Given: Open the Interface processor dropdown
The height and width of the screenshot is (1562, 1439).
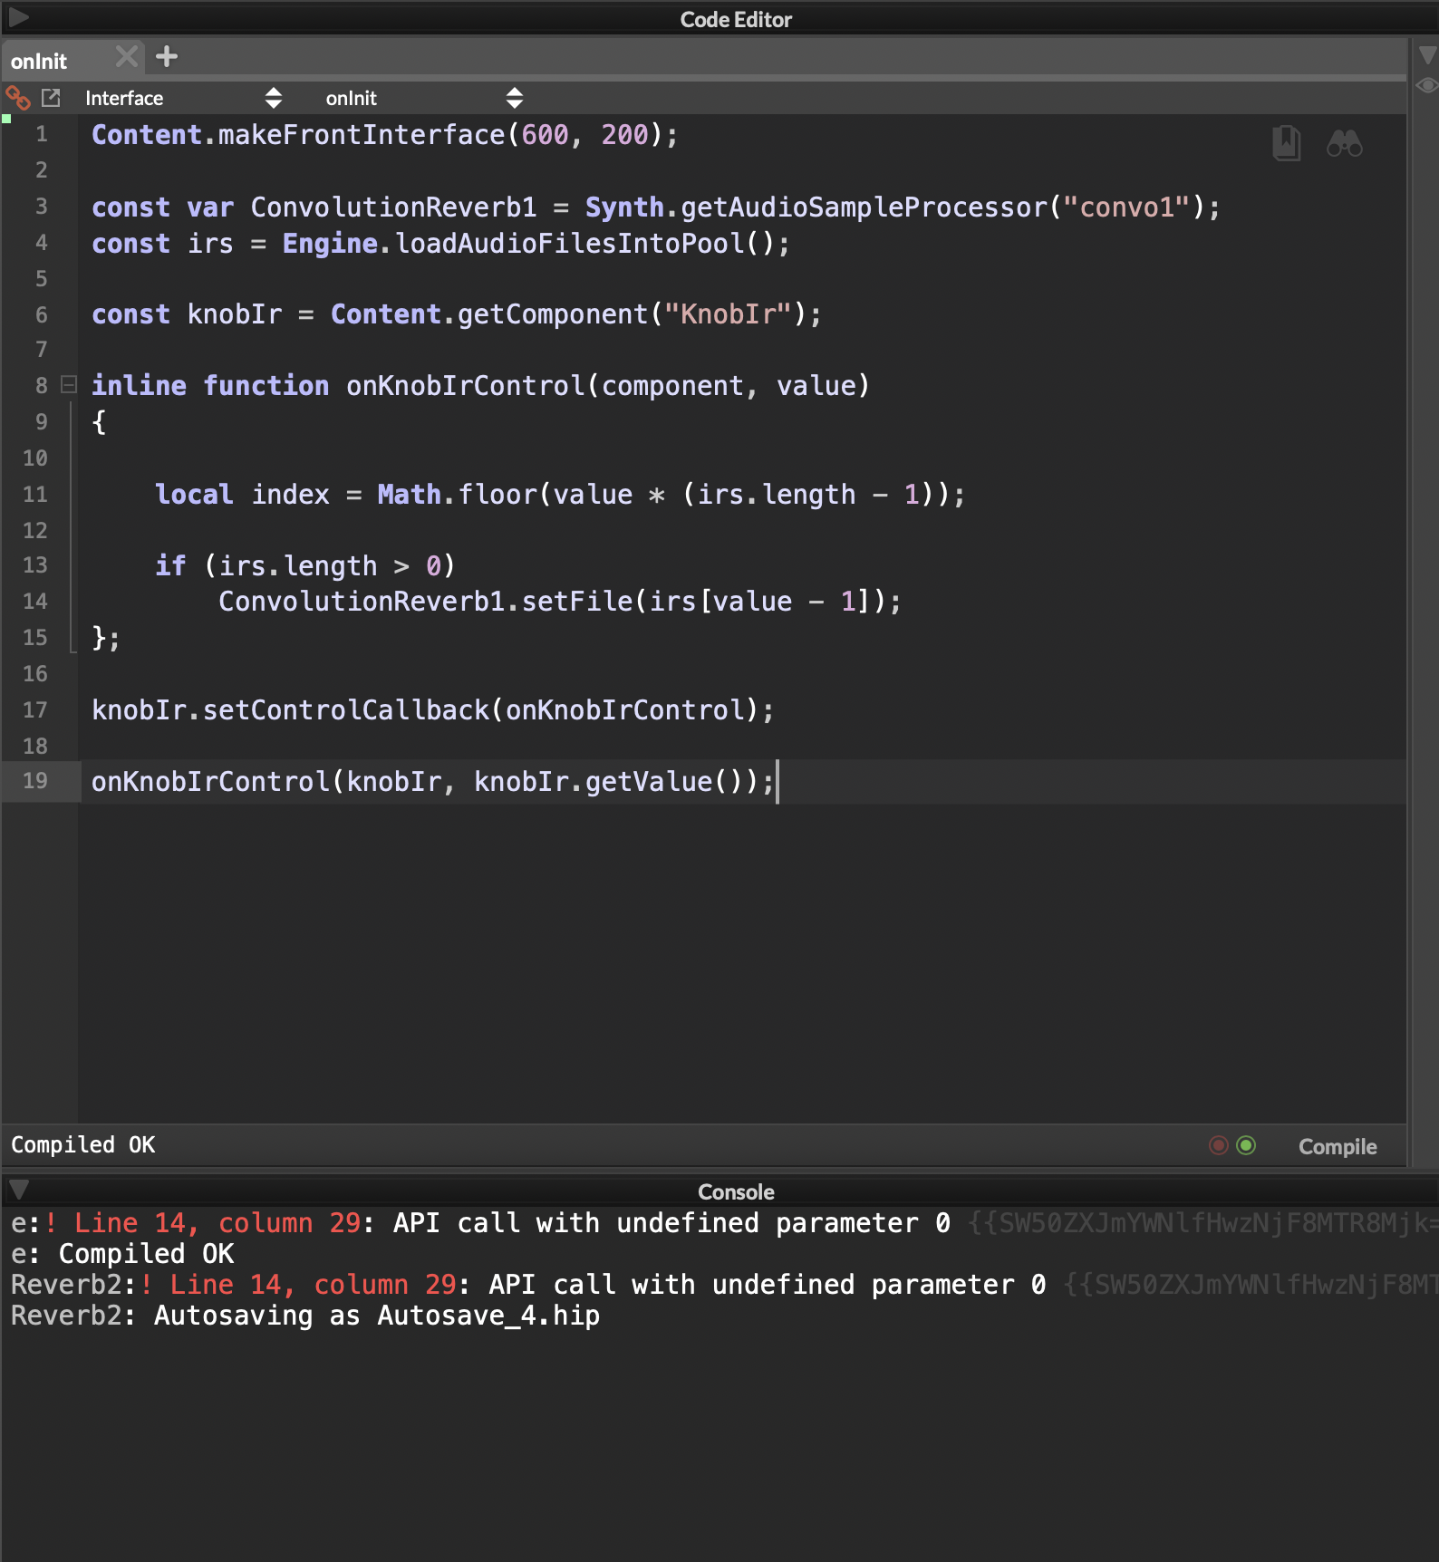Looking at the screenshot, I should (x=183, y=98).
